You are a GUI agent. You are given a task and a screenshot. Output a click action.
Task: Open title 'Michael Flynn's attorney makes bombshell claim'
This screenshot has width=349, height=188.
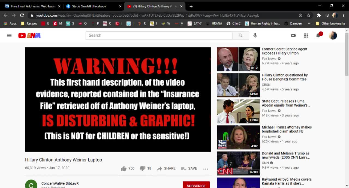[287, 129]
